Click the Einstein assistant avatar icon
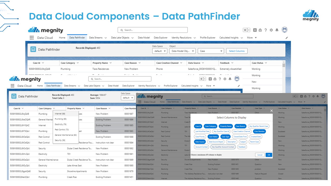This screenshot has width=331, height=186. (x=284, y=30)
